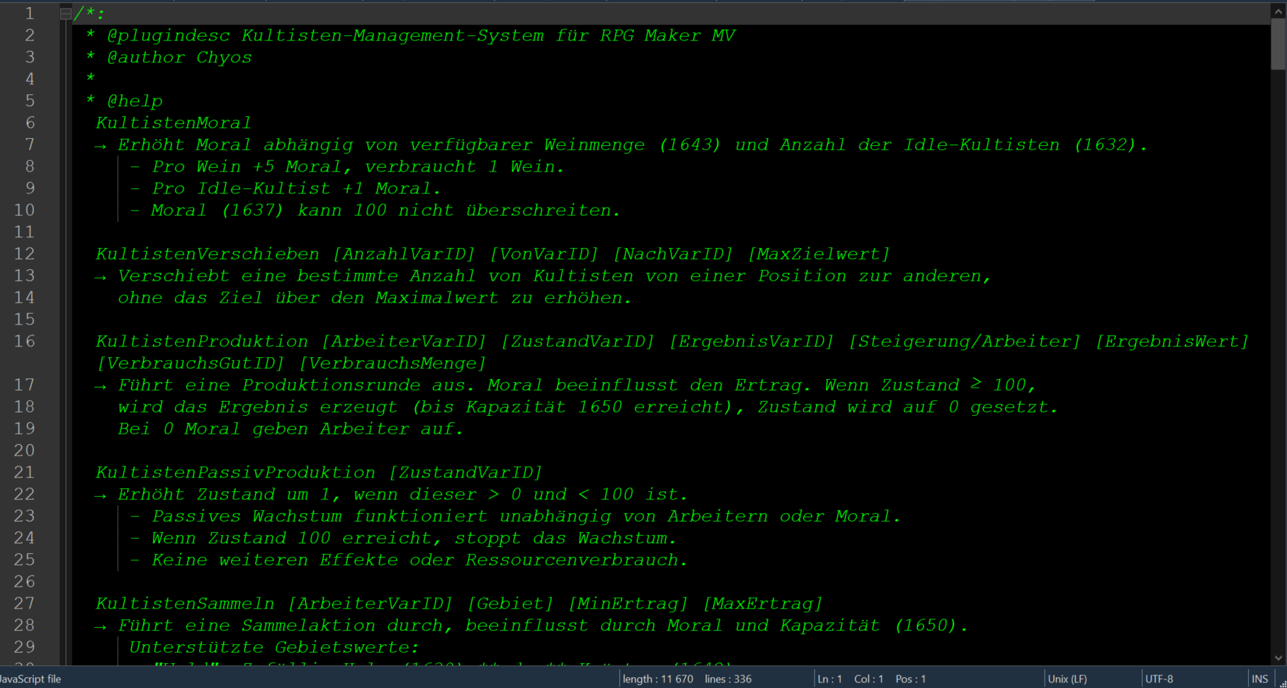
Task: Click the "@author" tag
Action: click(146, 57)
